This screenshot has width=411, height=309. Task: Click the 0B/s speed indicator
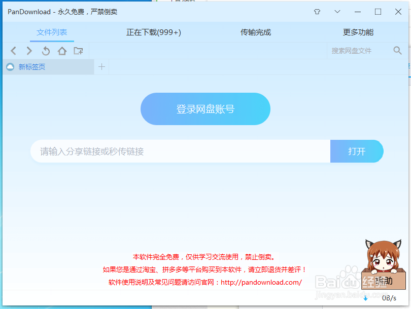tap(389, 298)
